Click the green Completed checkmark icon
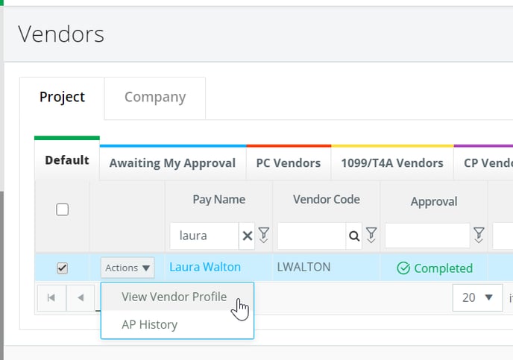 pyautogui.click(x=403, y=268)
